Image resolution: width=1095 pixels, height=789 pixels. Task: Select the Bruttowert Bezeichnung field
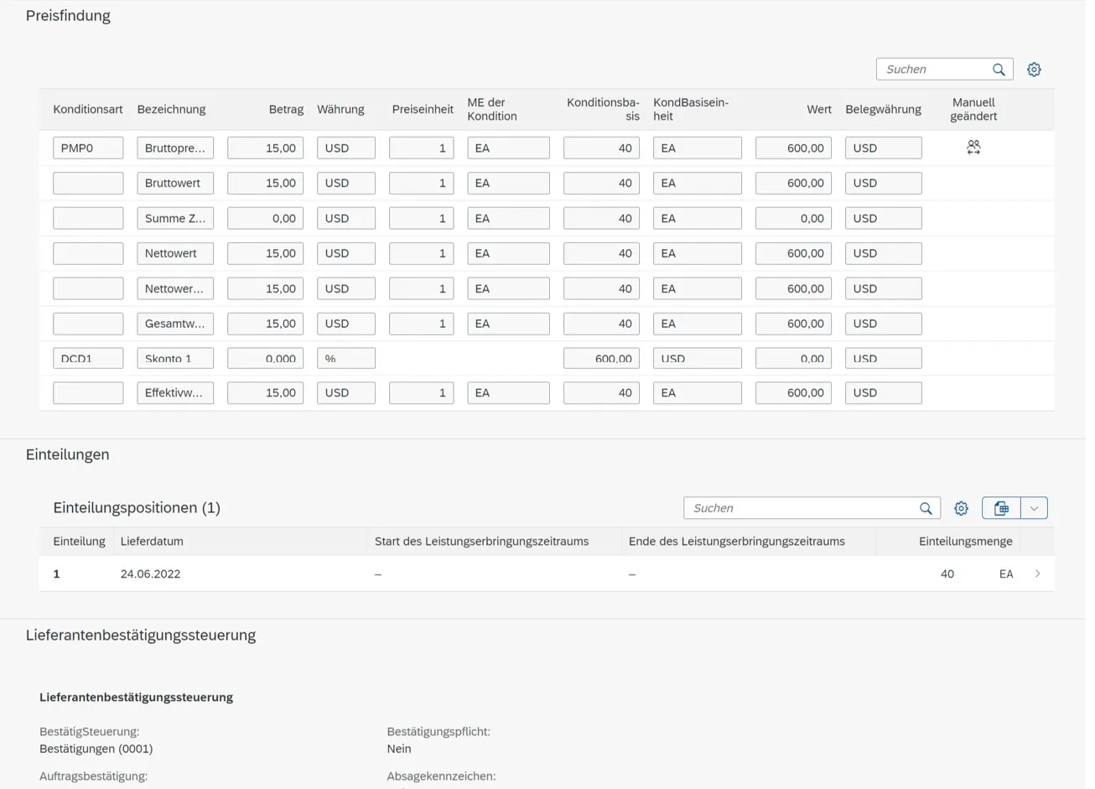point(175,183)
